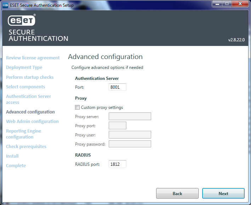Click the Authentication Server section heading
This screenshot has width=251, height=205.
pyautogui.click(x=97, y=78)
